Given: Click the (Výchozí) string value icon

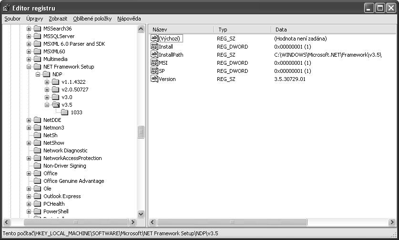Looking at the screenshot, I should [x=154, y=39].
